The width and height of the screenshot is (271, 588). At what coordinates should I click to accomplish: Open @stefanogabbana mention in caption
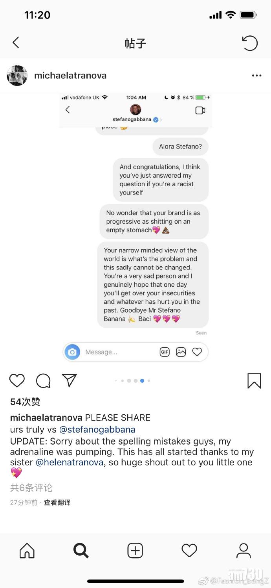coord(97,429)
